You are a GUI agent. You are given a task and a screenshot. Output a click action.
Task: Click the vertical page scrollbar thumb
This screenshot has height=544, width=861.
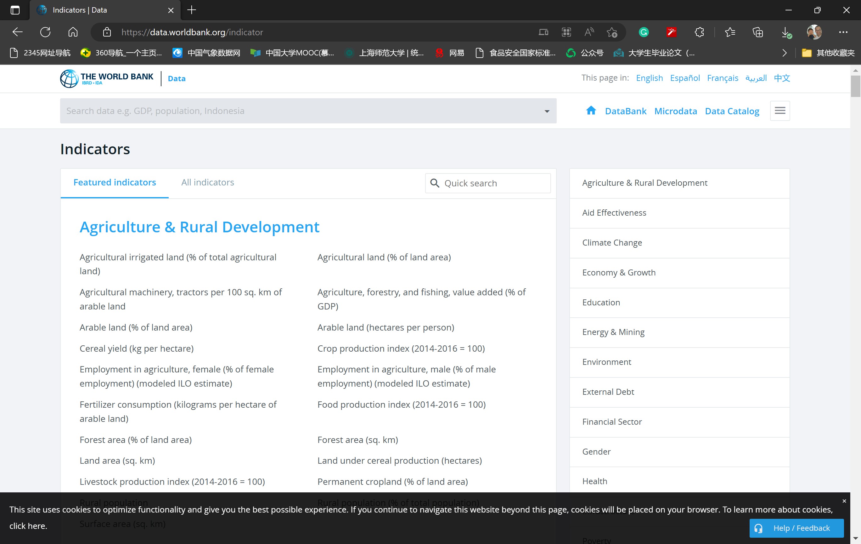(x=855, y=86)
